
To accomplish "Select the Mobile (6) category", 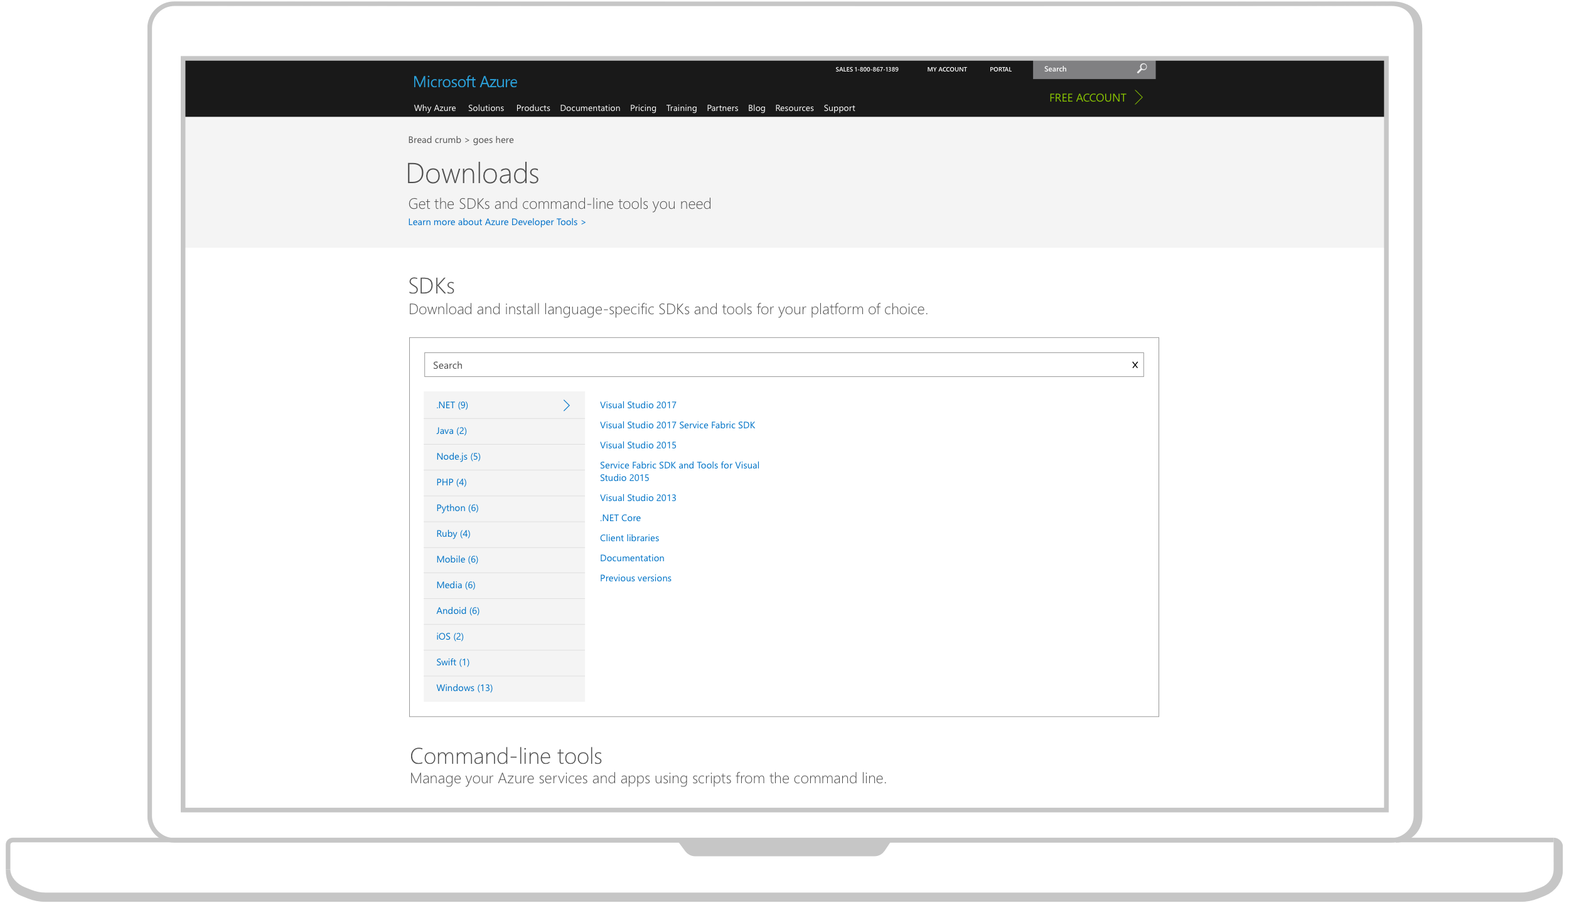I will 504,559.
